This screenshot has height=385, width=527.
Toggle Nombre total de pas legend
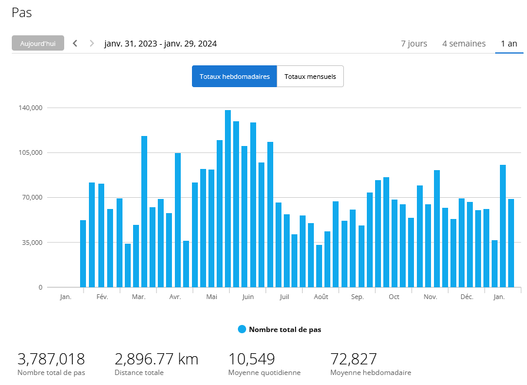click(x=285, y=330)
